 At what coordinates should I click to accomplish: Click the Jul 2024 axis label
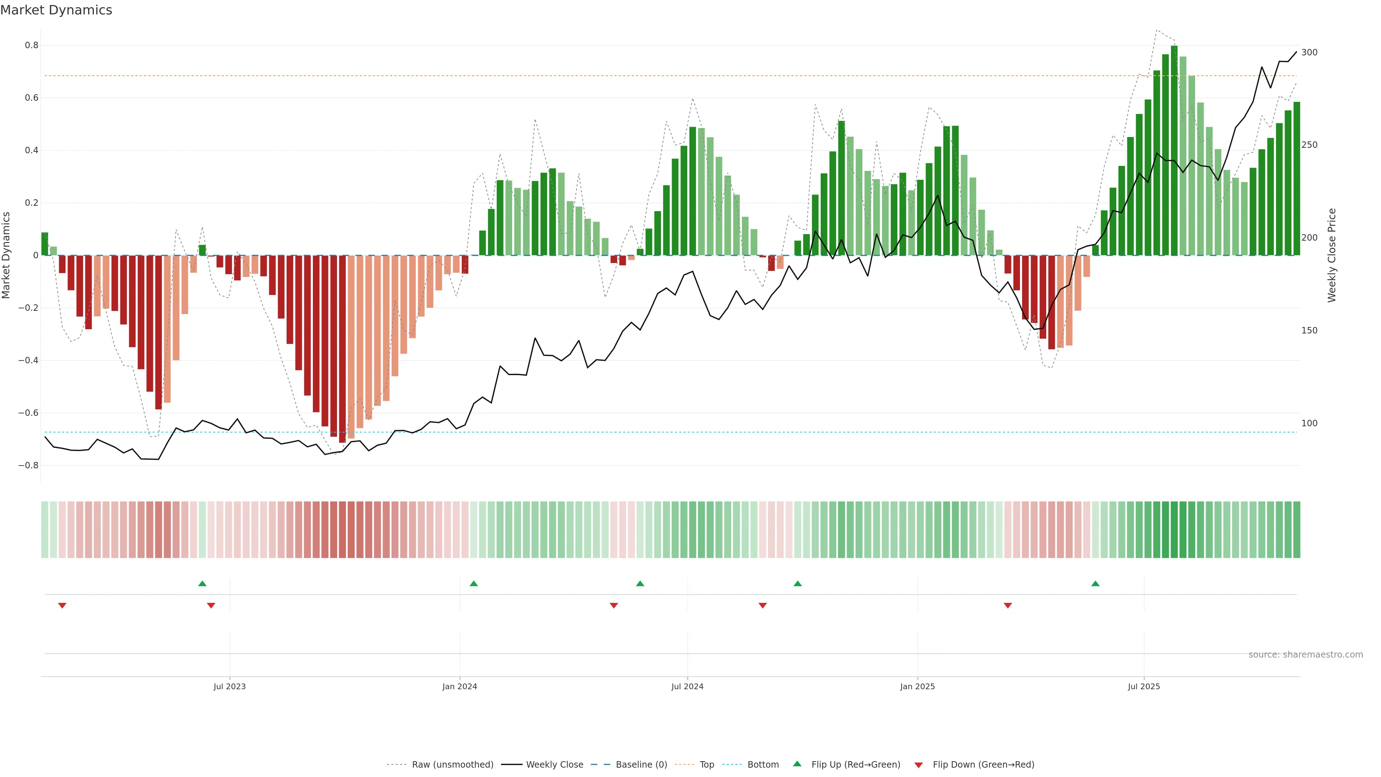coord(687,686)
